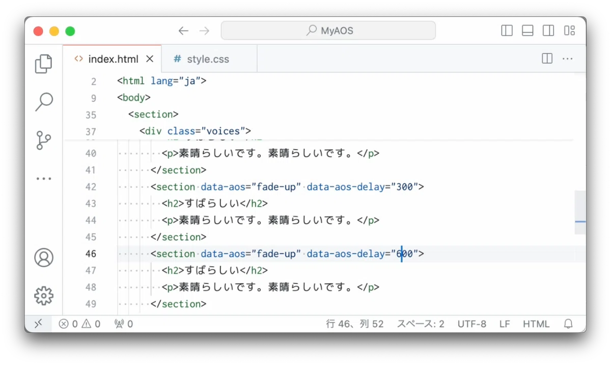Change end of line sequence LF
Viewport: 611px width, 365px height.
(x=505, y=324)
